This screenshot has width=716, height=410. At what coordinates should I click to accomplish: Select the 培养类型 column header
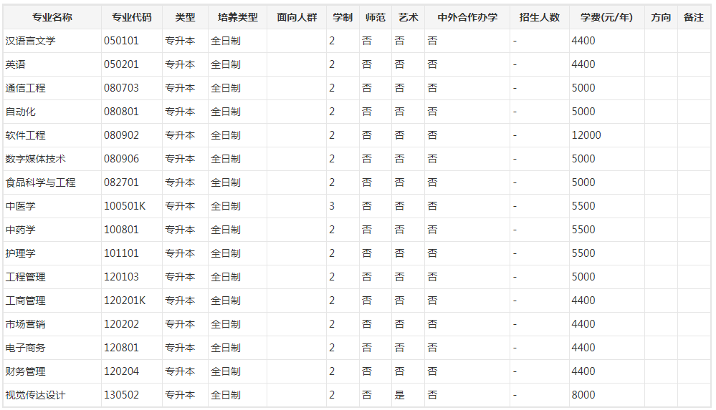point(237,17)
